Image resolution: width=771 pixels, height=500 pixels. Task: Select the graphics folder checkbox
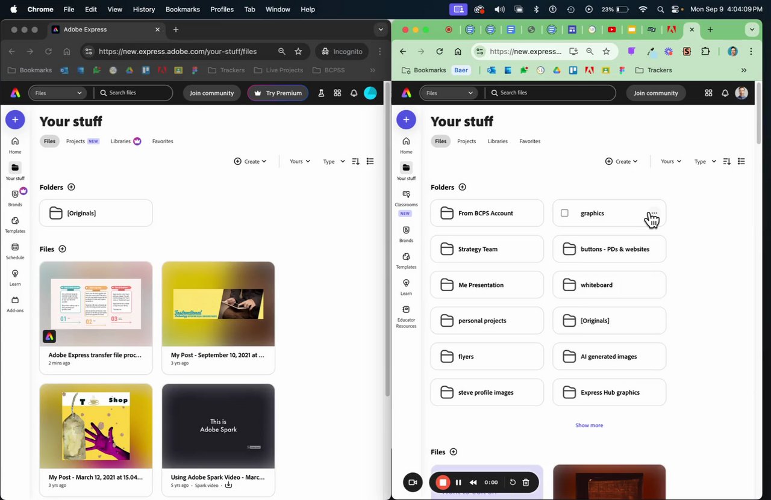pos(564,213)
